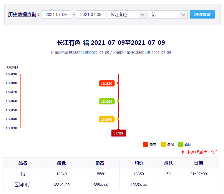
Task: Click the 18880 highest price cell
Action: coord(100,174)
